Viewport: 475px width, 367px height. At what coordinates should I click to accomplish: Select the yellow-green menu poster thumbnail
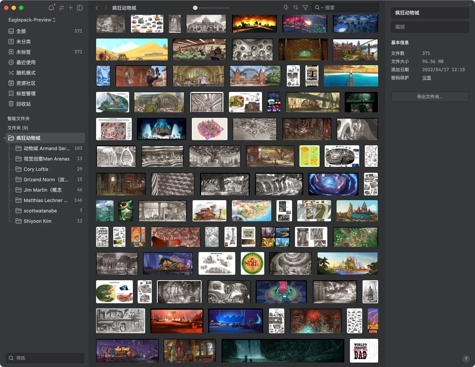309,156
